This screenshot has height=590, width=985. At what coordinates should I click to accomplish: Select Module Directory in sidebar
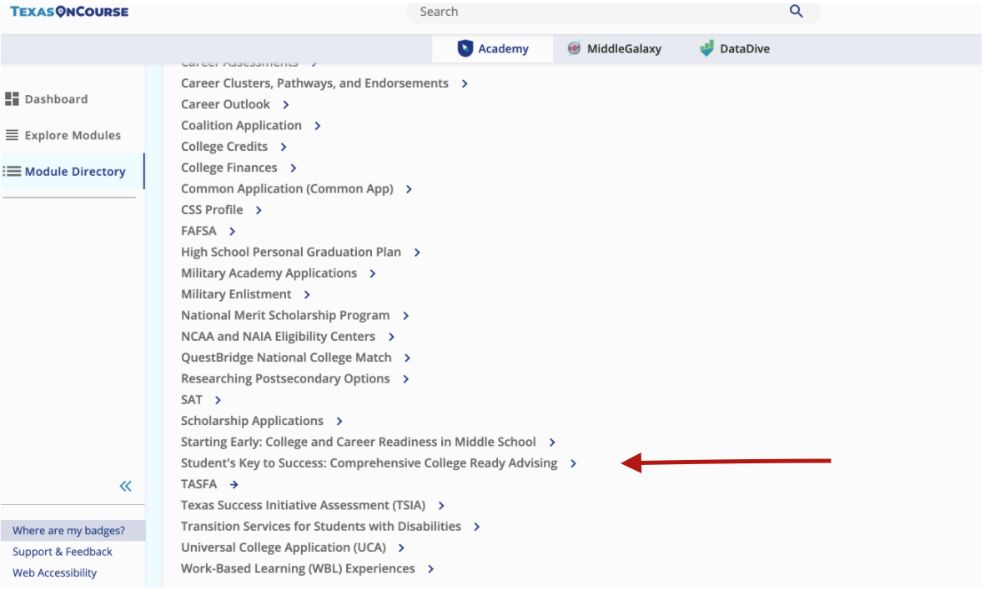click(73, 172)
